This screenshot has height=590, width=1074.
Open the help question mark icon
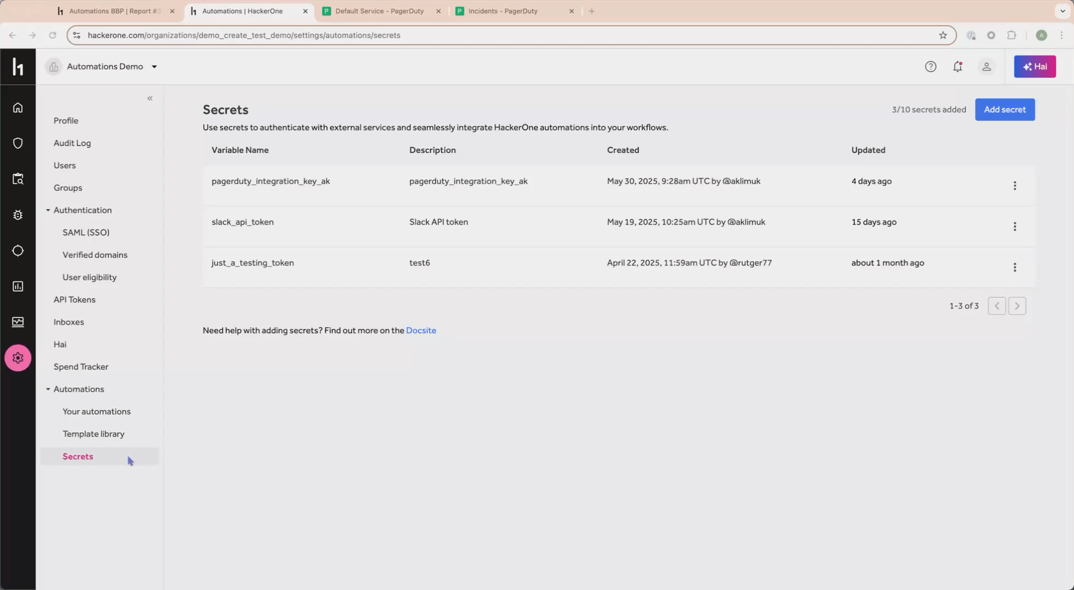[x=931, y=66]
